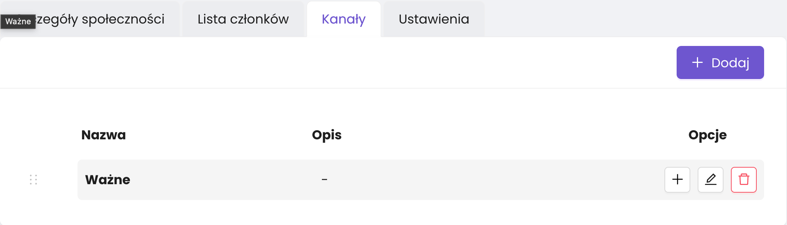Go to the Ustawienia tab
Image resolution: width=787 pixels, height=225 pixels.
[434, 19]
